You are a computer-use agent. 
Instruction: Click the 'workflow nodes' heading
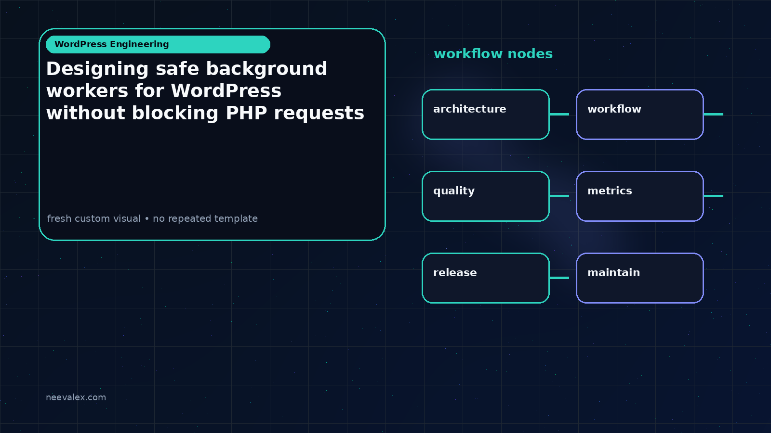coord(493,54)
